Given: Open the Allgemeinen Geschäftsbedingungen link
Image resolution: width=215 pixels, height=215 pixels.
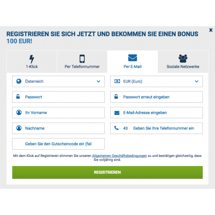Looking at the screenshot, I should click(x=120, y=156).
